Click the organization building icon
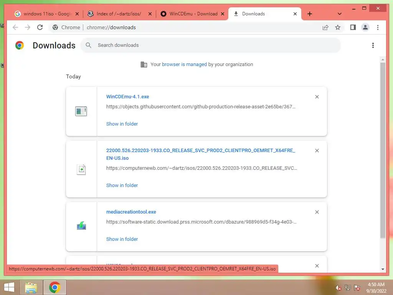Viewport: 393px width, 295px height. click(x=144, y=65)
